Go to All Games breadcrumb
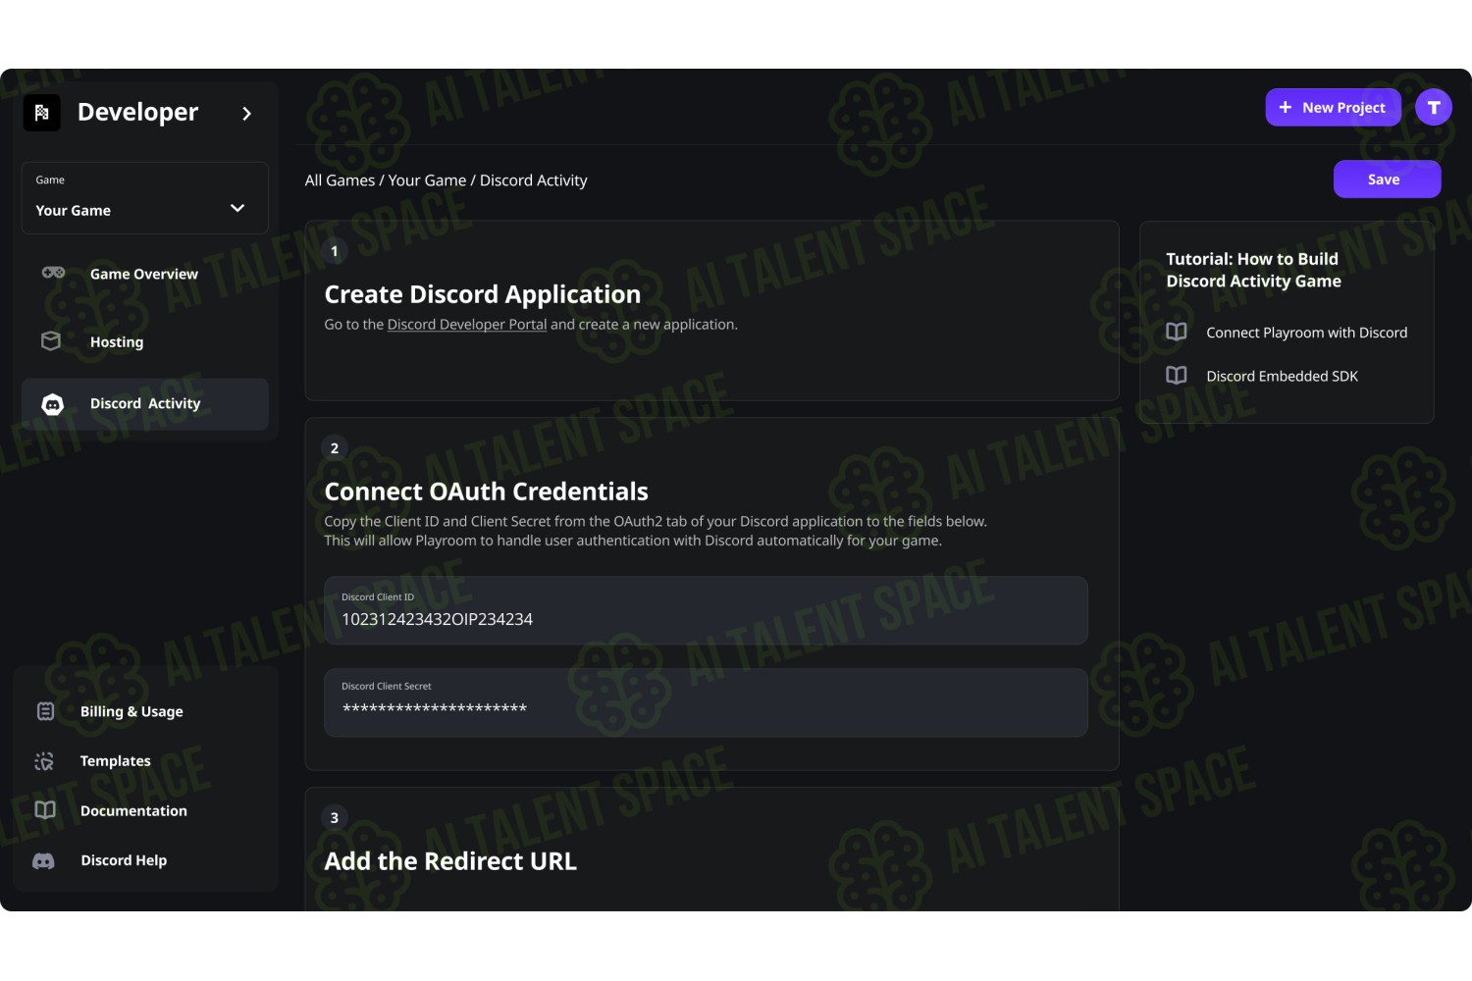Viewport: 1472px width, 981px height. coord(340,181)
